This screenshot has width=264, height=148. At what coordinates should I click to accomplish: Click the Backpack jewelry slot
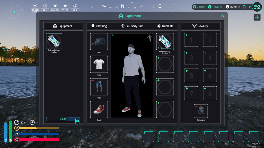pyautogui.click(x=201, y=111)
